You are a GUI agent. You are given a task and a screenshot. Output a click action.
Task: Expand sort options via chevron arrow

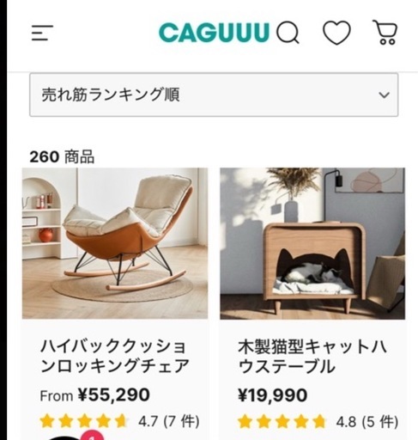click(384, 95)
